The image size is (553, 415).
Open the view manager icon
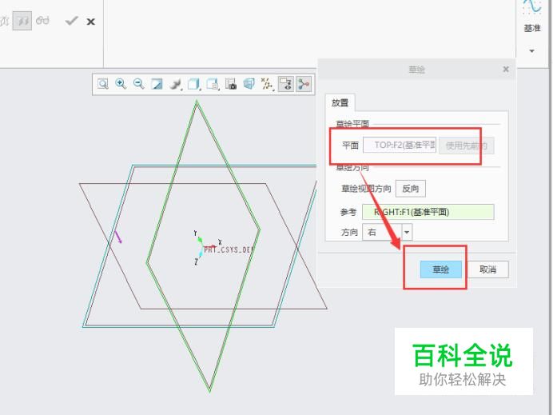(231, 84)
